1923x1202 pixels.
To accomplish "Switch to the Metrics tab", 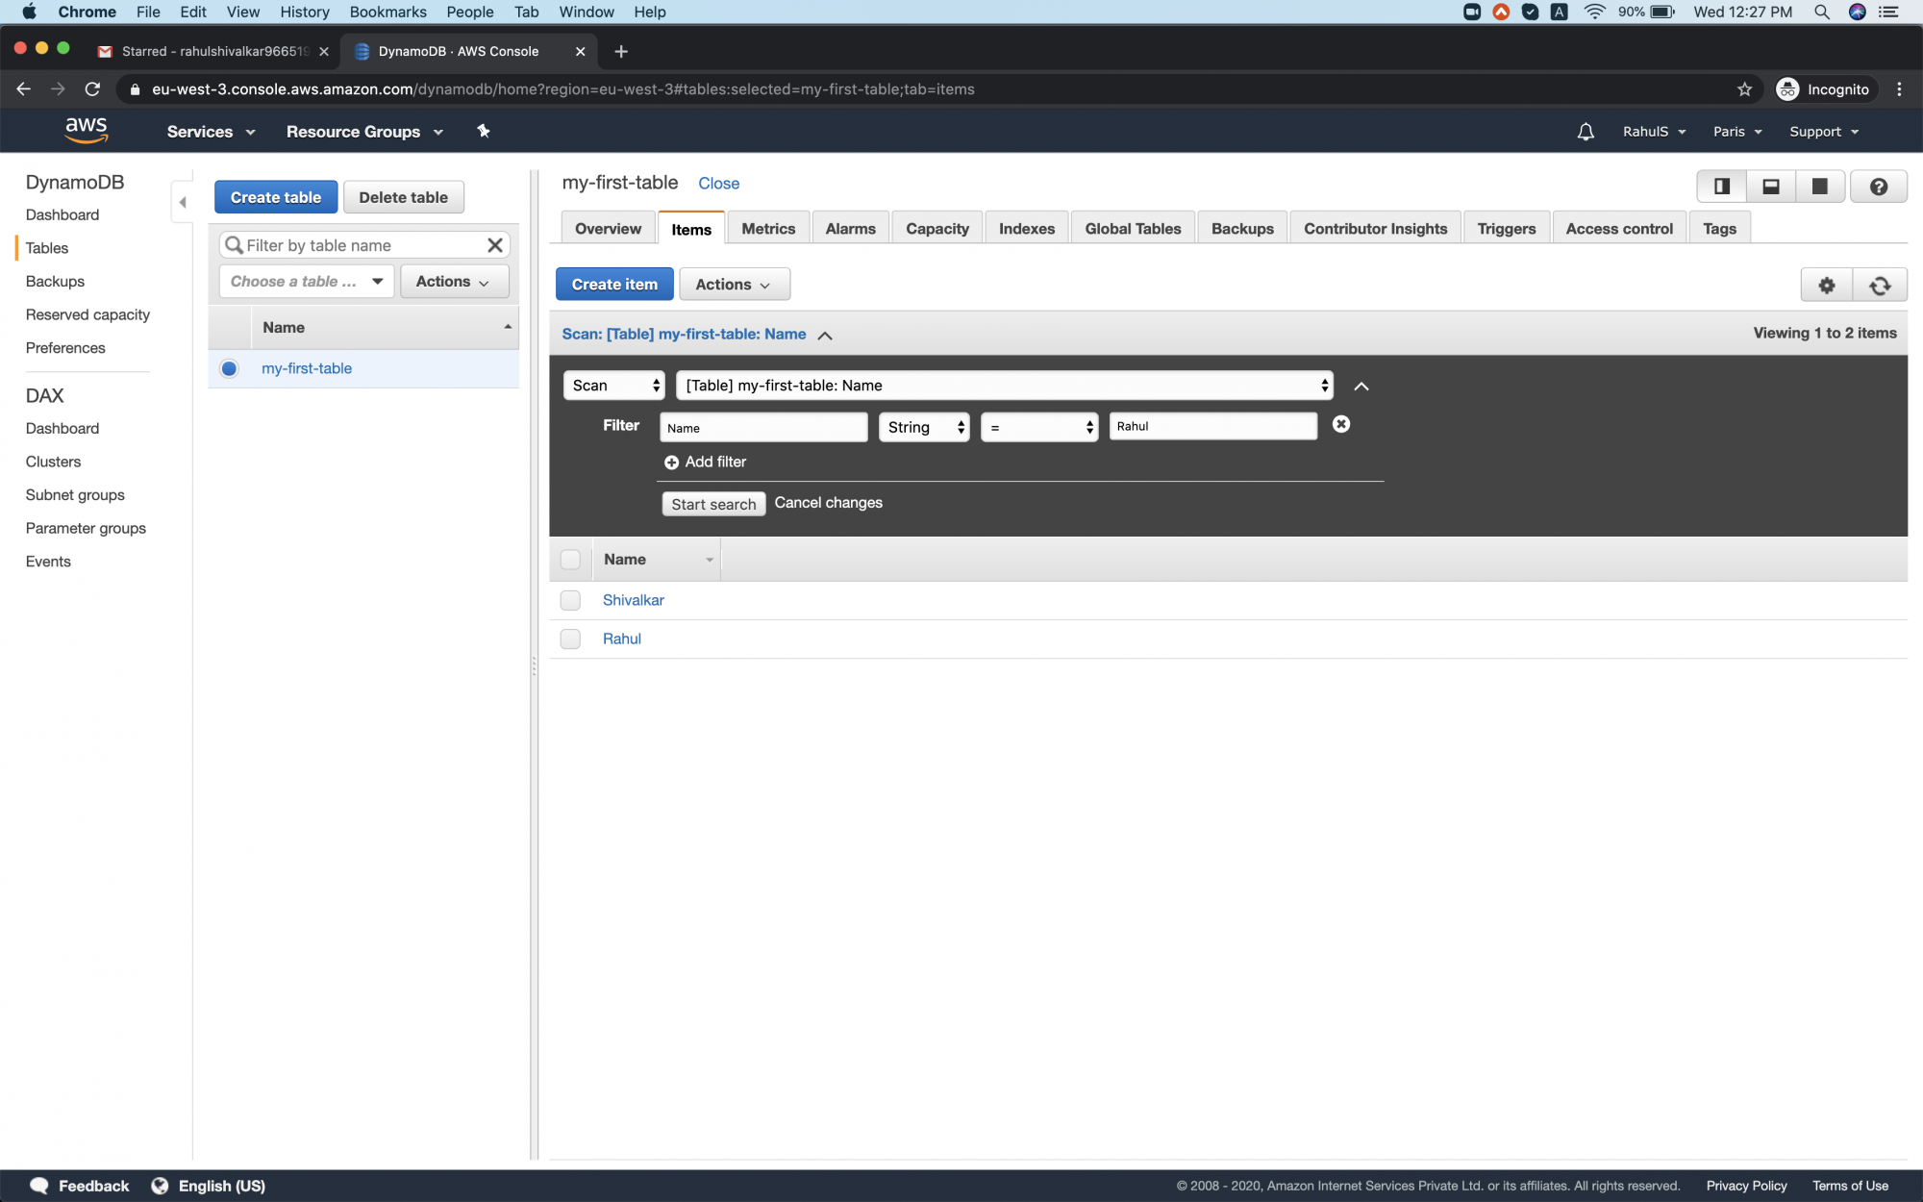I will [x=767, y=228].
